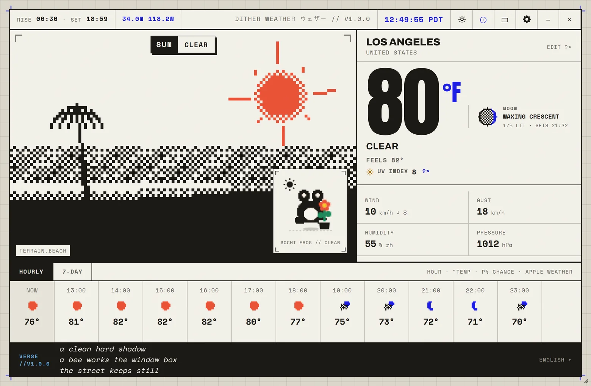Click the VERSE //V1.0.0 label
This screenshot has height=386, width=591.
click(x=34, y=360)
